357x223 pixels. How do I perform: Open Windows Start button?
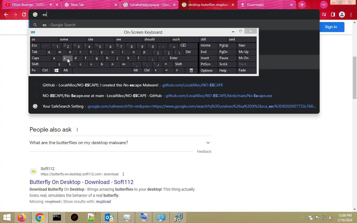coord(7,217)
